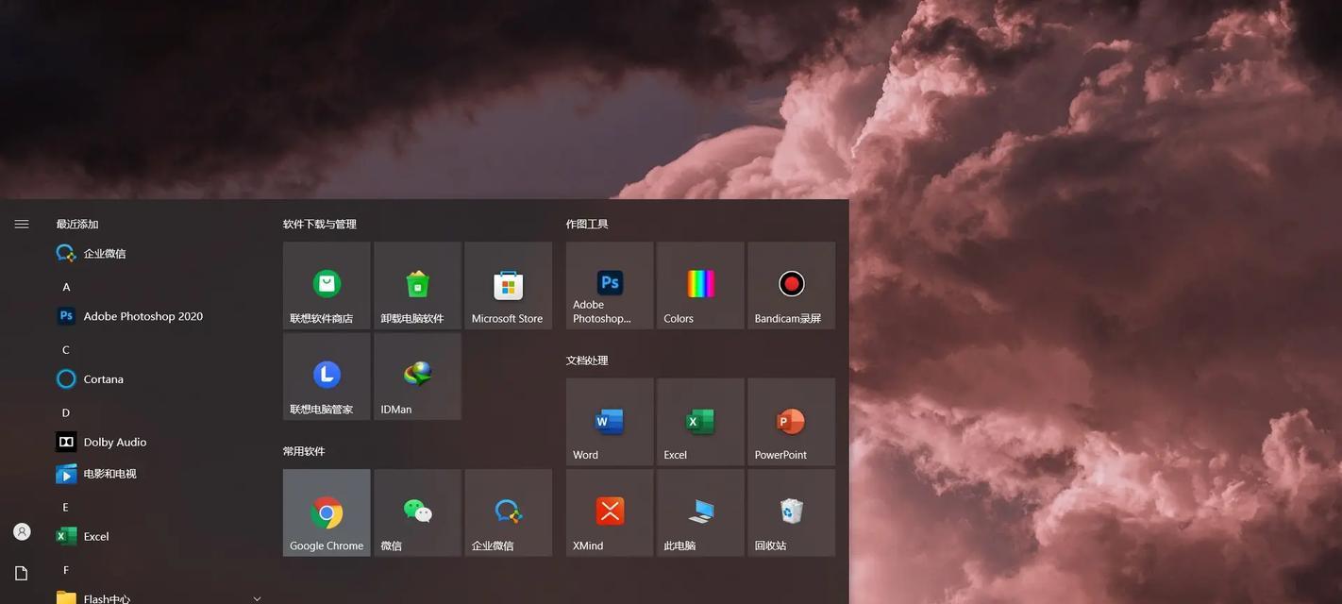The height and width of the screenshot is (604, 1342).
Task: Select the letter F list header
Action: [x=66, y=570]
